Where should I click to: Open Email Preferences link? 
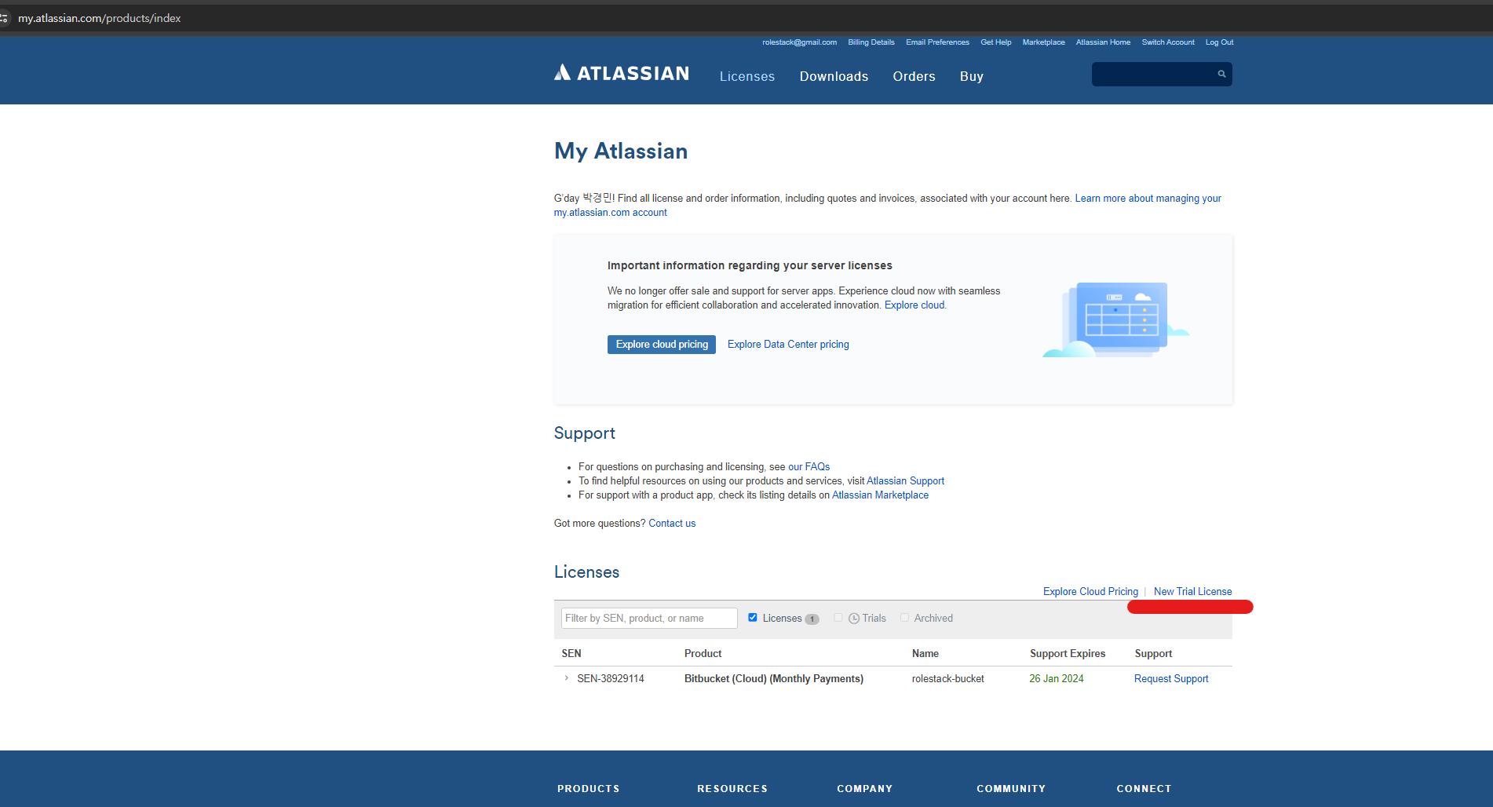(937, 42)
